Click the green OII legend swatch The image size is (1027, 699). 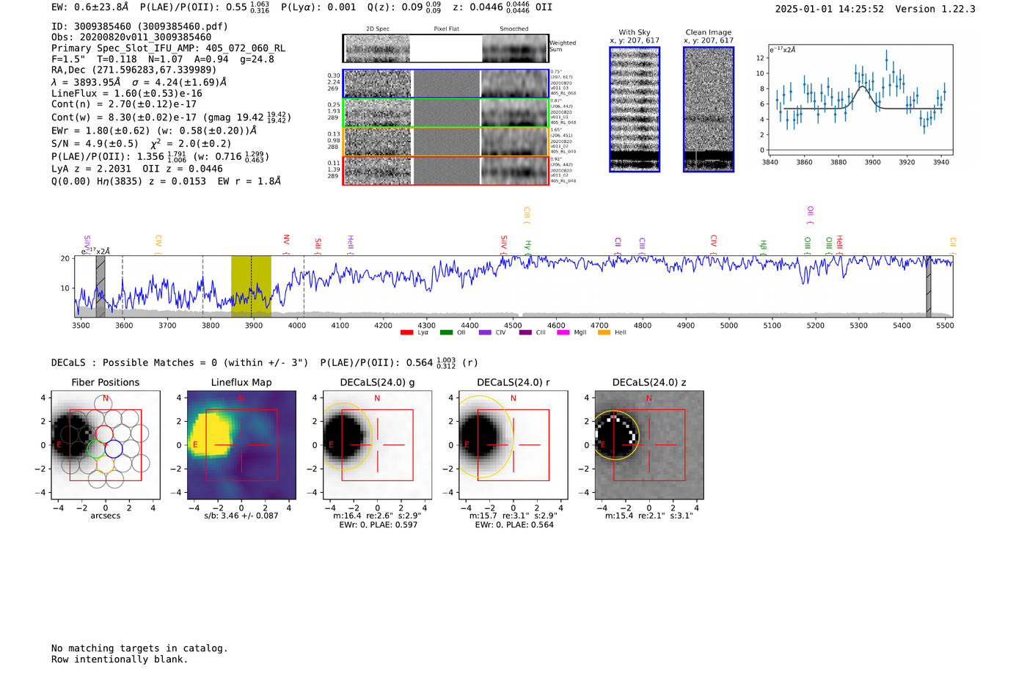click(446, 333)
